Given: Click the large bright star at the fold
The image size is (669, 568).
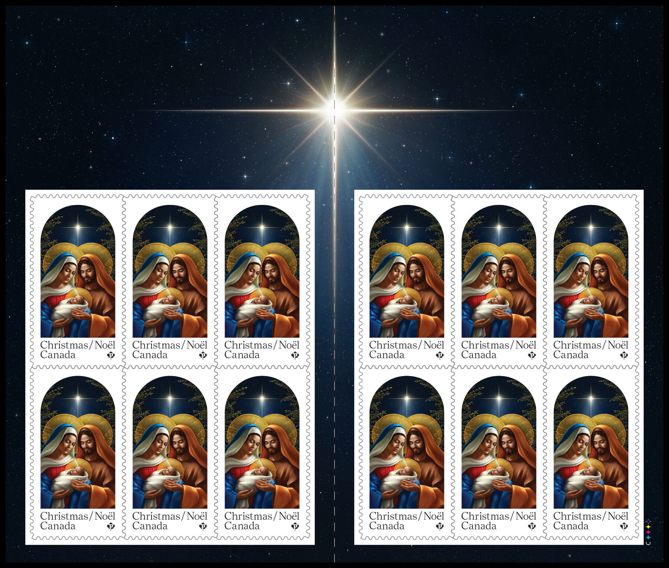Looking at the screenshot, I should pos(334,110).
